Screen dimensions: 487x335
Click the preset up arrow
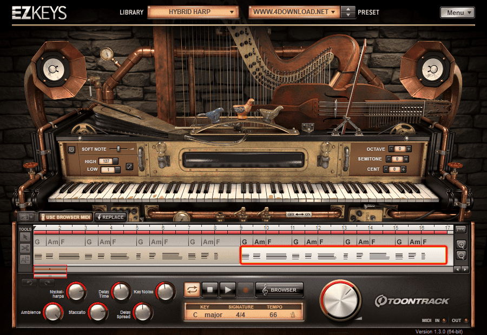tap(348, 9)
